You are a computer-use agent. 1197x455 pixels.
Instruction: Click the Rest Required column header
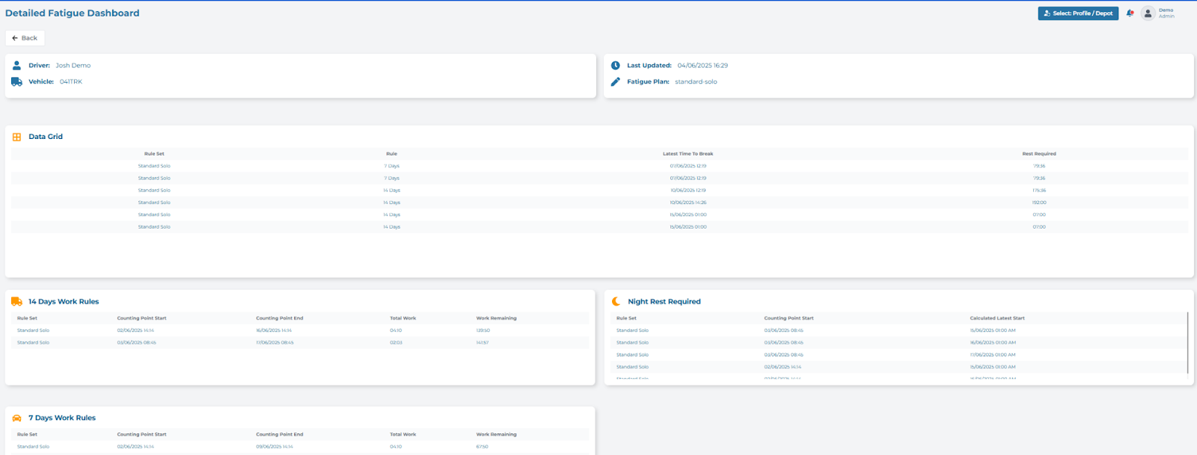[1039, 154]
